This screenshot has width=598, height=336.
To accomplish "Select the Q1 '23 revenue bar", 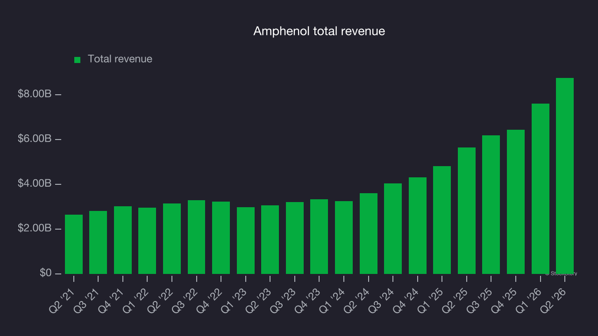I will tap(246, 240).
